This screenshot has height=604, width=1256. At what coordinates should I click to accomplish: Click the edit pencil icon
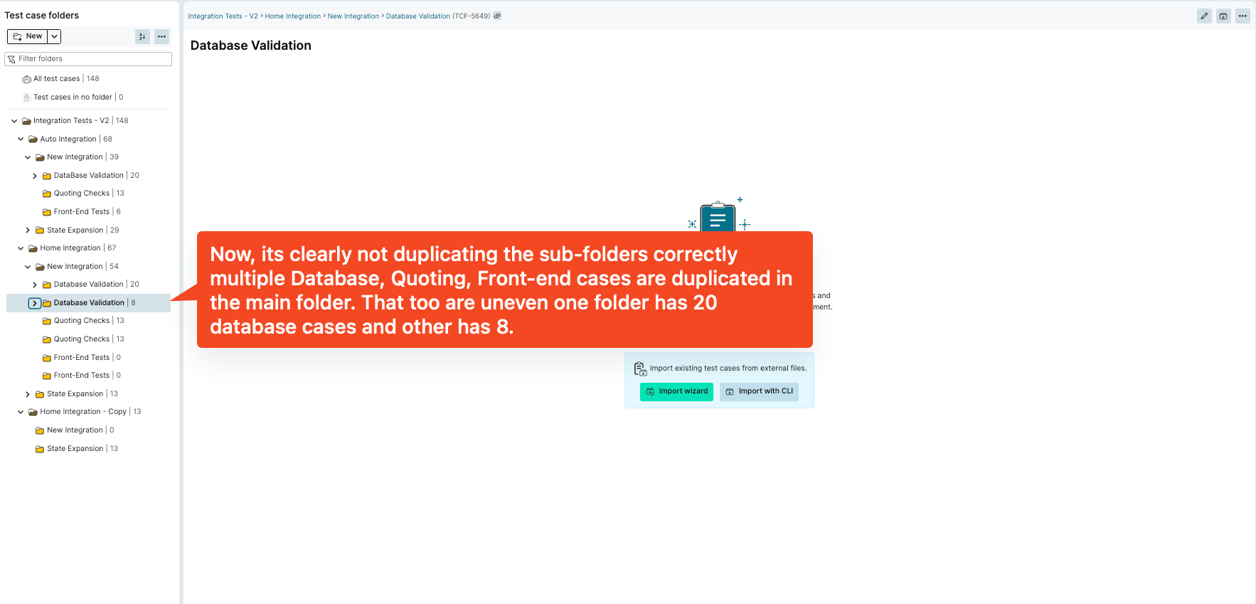1204,16
